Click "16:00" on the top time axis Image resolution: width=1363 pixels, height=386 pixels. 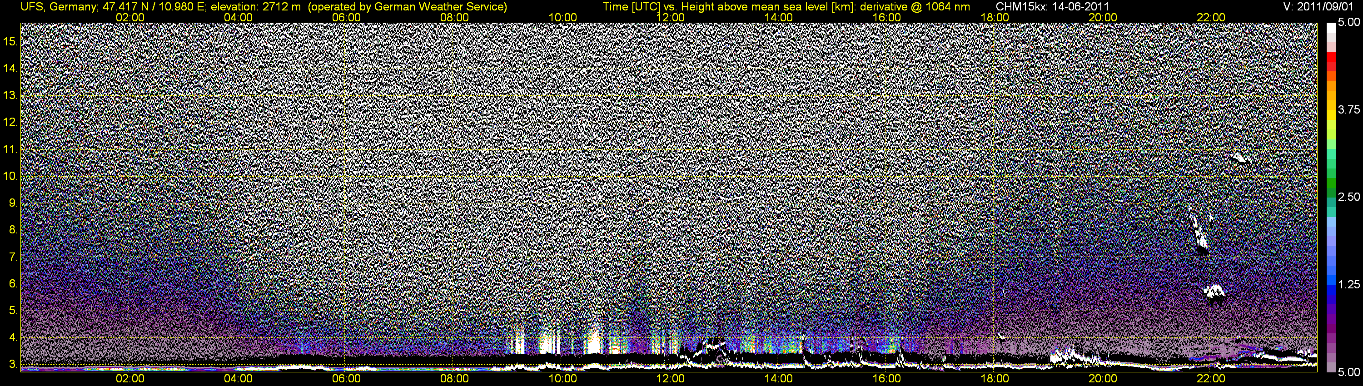tap(887, 17)
